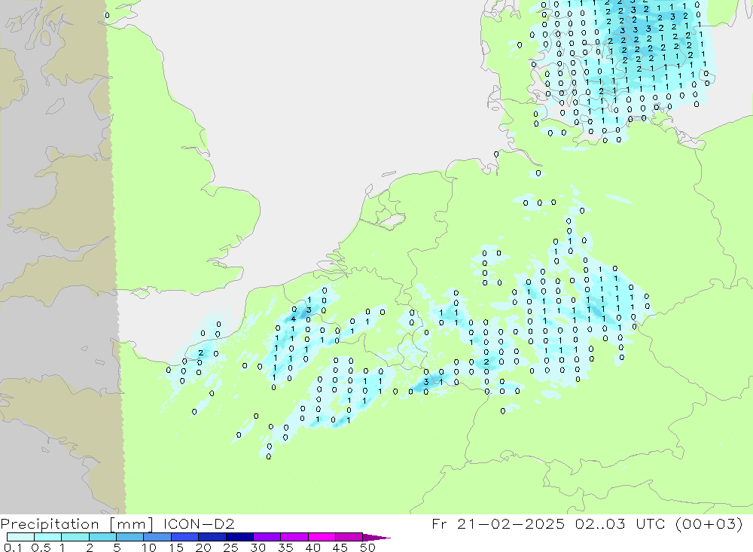
Task: Click the forecast step "(00+03)" text
Action: point(709,523)
